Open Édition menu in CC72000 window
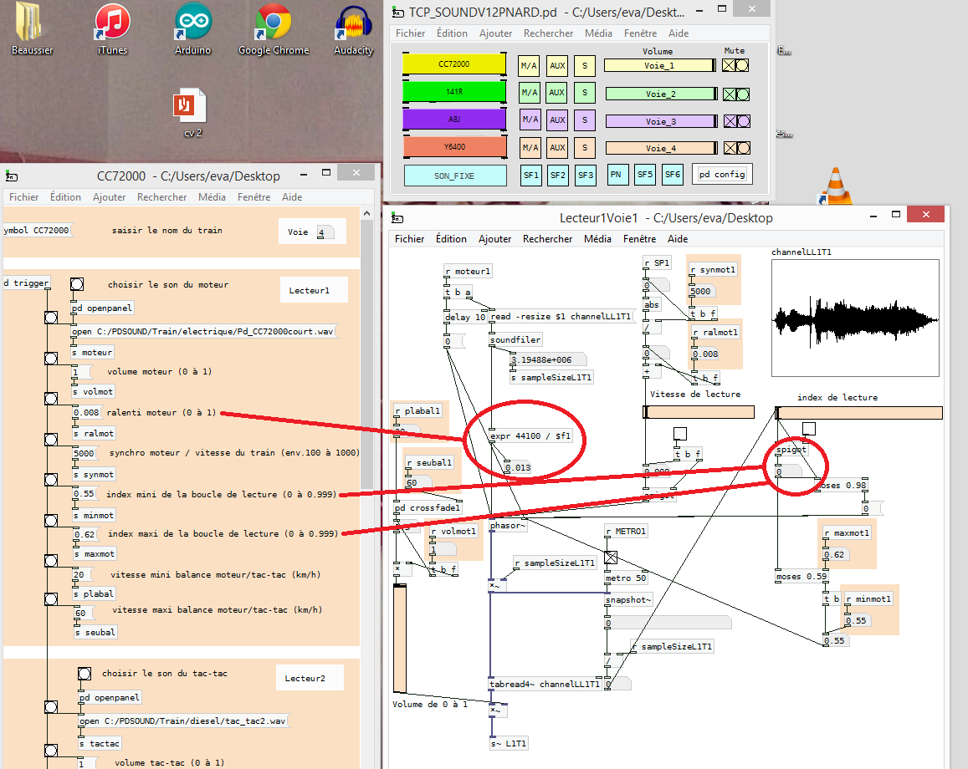The height and width of the screenshot is (769, 968). pos(65,197)
